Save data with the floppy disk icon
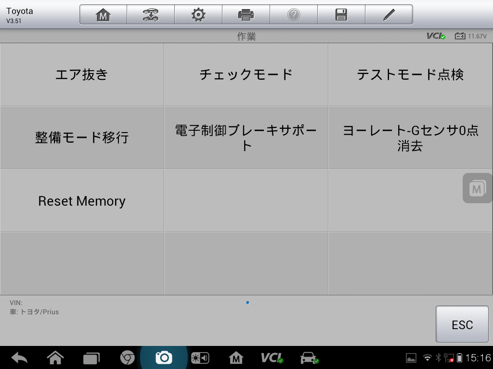493x369 pixels. pyautogui.click(x=341, y=15)
